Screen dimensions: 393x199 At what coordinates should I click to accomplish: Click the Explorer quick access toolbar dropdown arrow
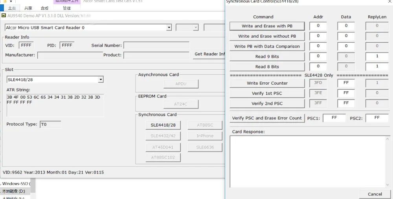point(11,1)
